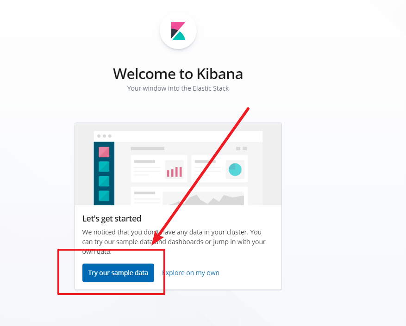Select the teal square directly below the pink square

pos(104,166)
